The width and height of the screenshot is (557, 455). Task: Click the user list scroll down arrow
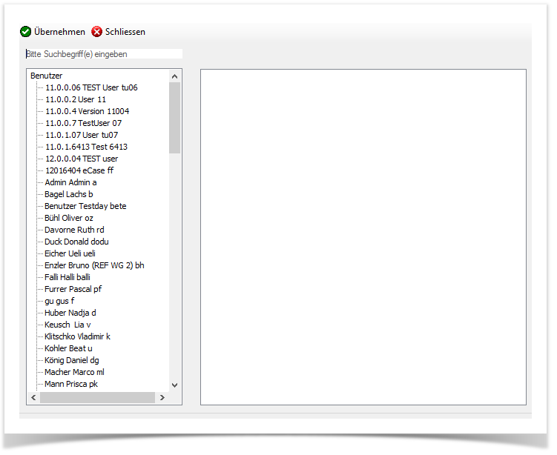pos(175,385)
